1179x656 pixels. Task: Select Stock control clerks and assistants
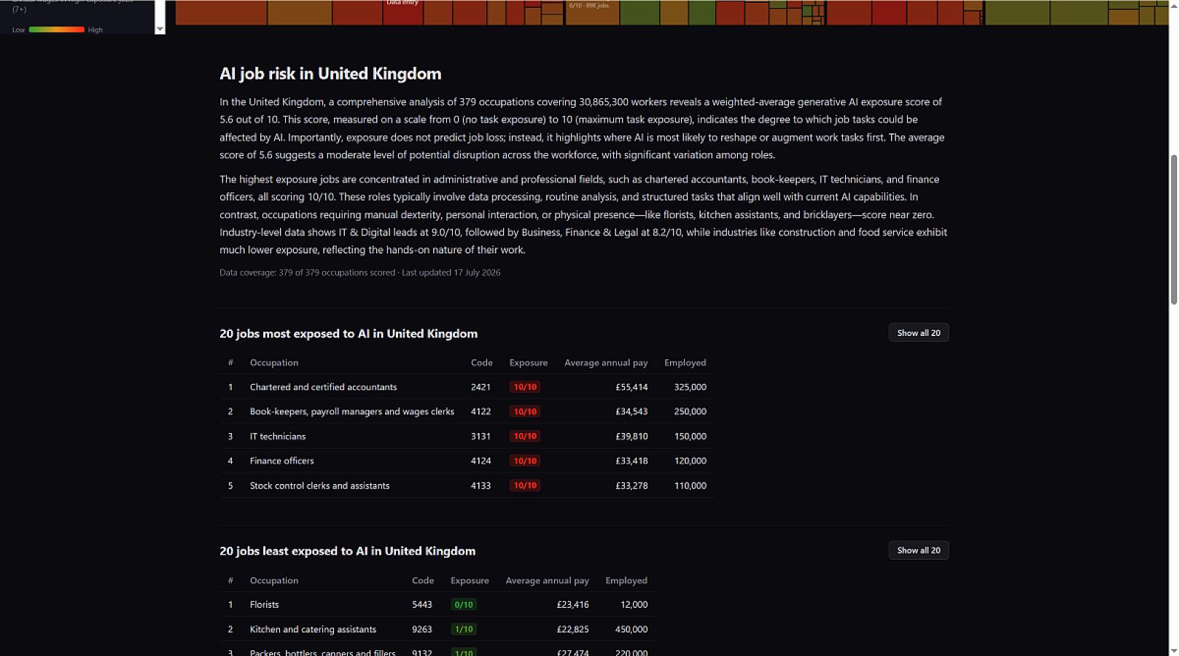coord(467,485)
